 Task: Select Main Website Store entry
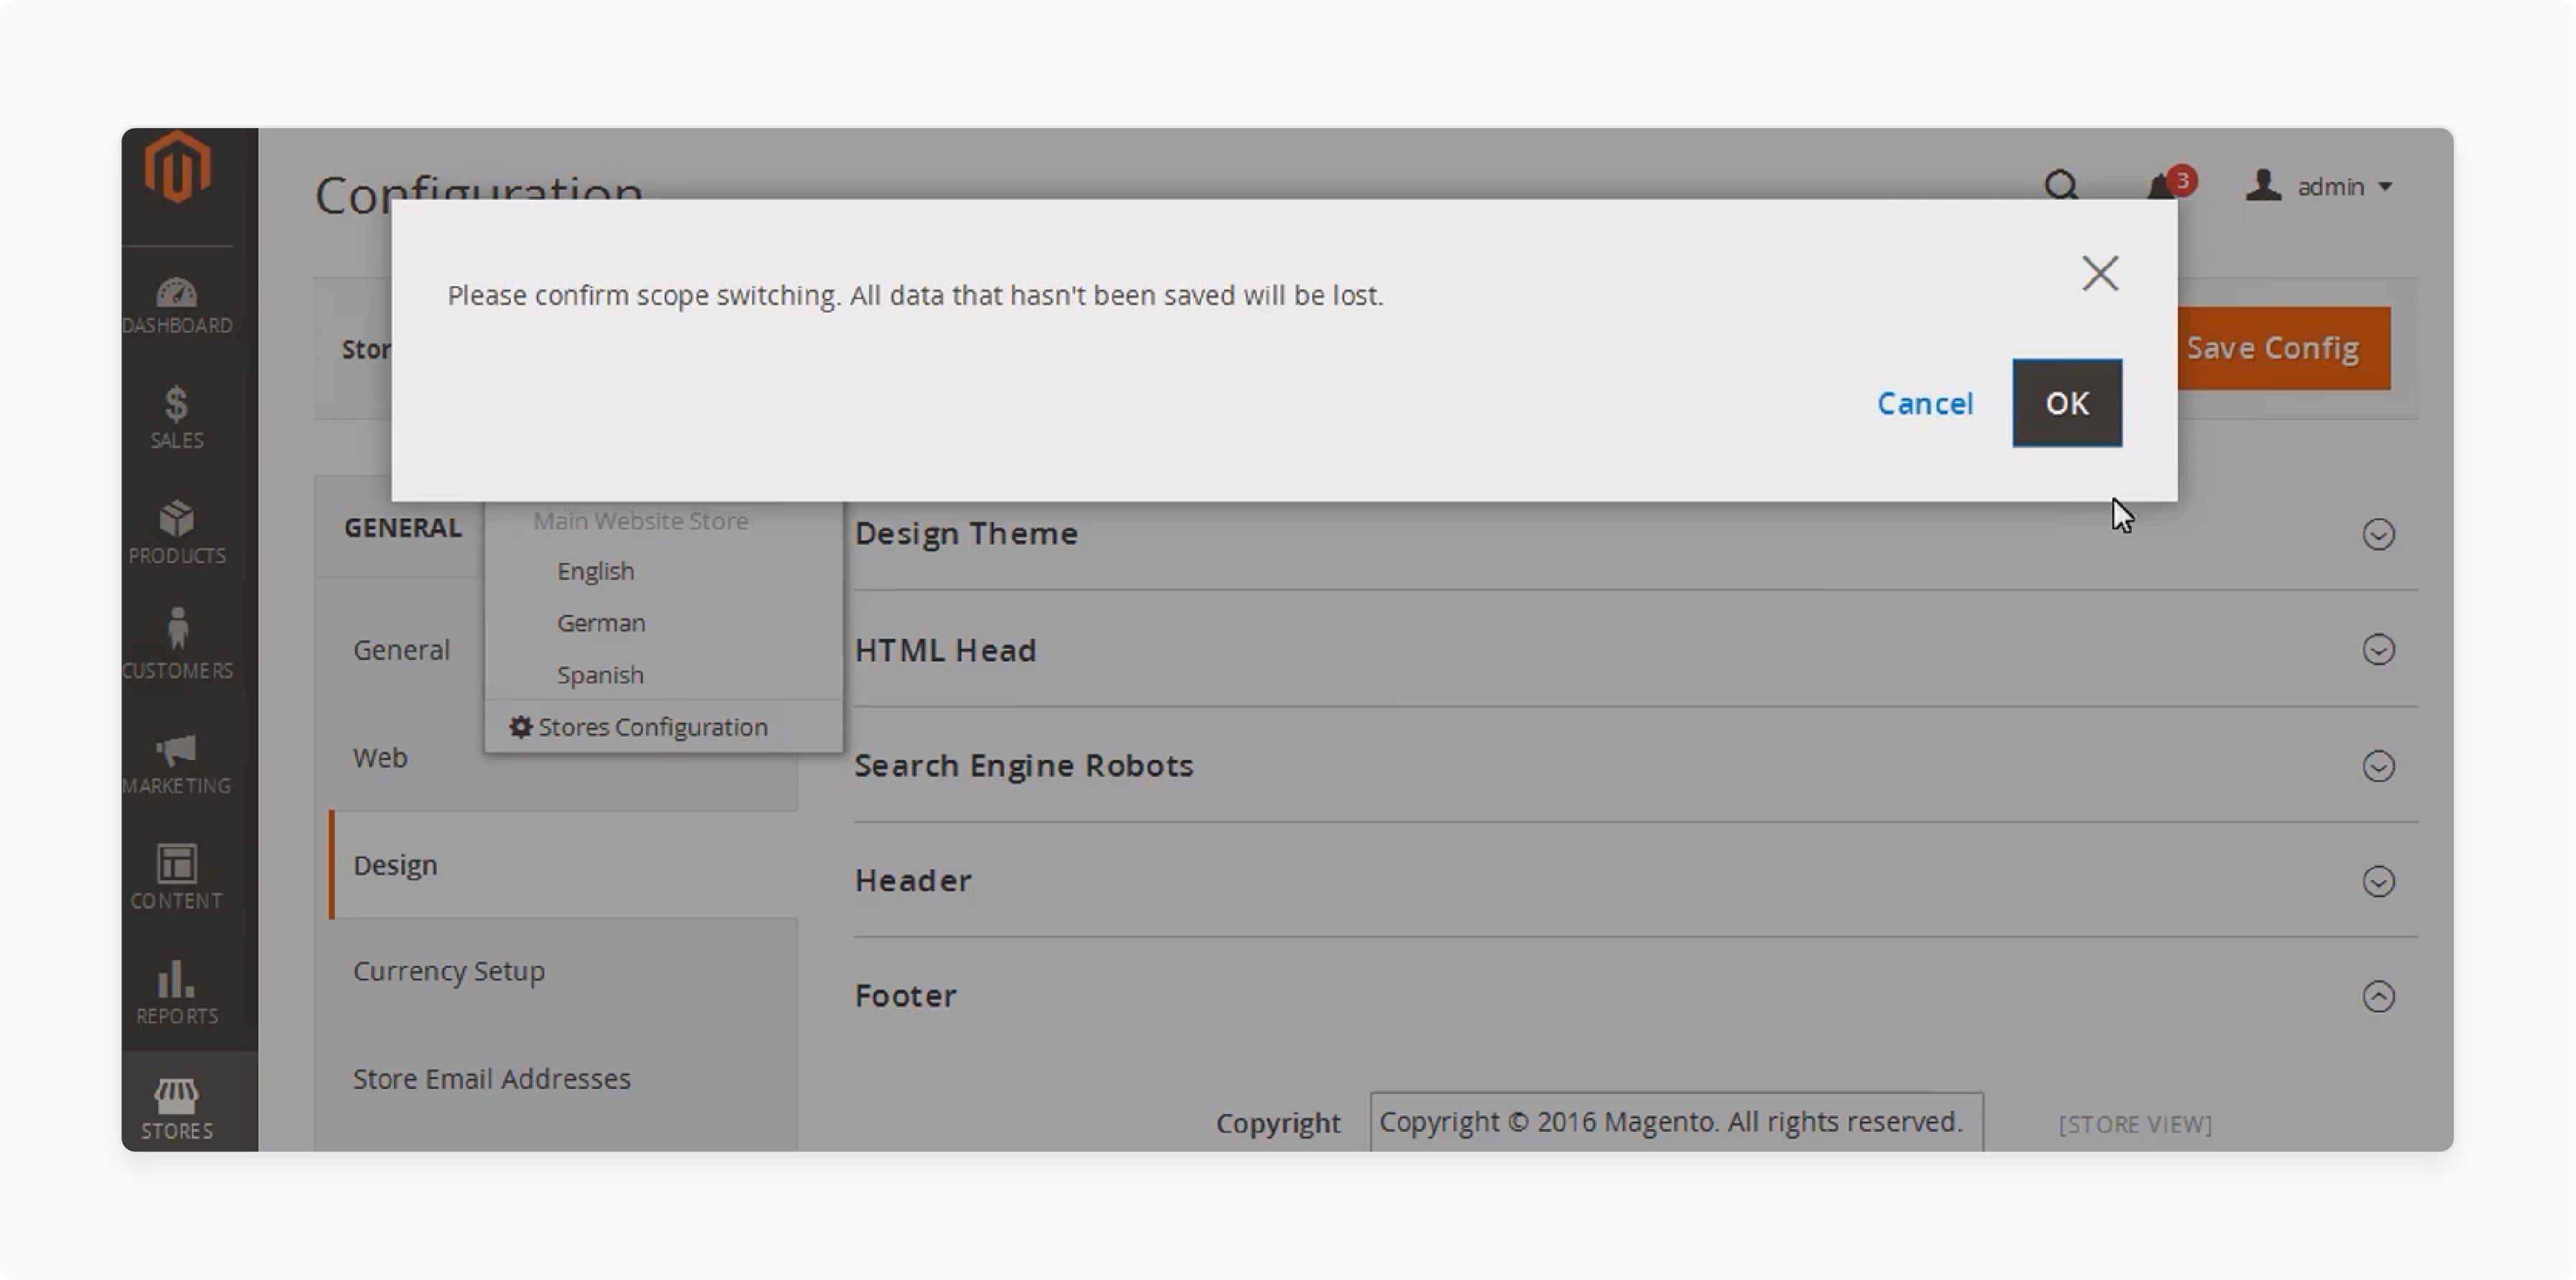[641, 521]
